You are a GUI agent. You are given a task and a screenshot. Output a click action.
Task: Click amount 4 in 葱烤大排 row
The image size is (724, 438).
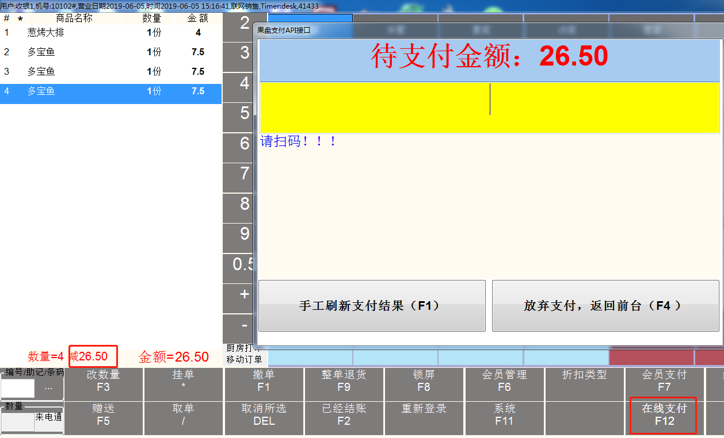tap(198, 33)
